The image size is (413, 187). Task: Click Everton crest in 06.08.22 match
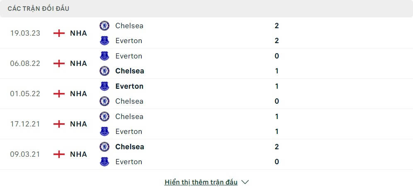(x=104, y=56)
